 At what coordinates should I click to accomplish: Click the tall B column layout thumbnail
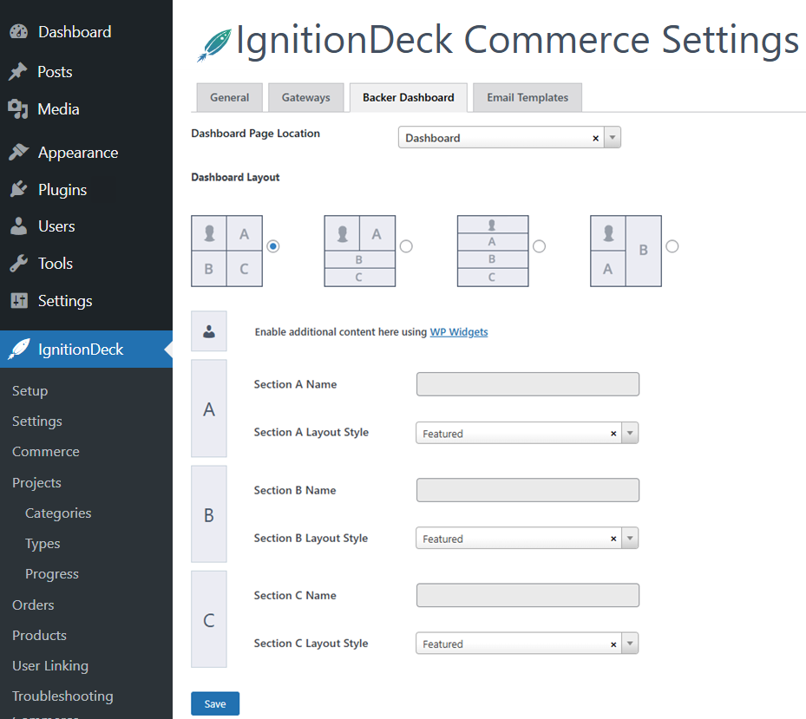pos(626,251)
